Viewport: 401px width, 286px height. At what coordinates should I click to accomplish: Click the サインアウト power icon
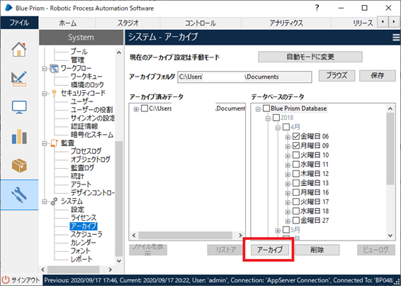(x=6, y=280)
